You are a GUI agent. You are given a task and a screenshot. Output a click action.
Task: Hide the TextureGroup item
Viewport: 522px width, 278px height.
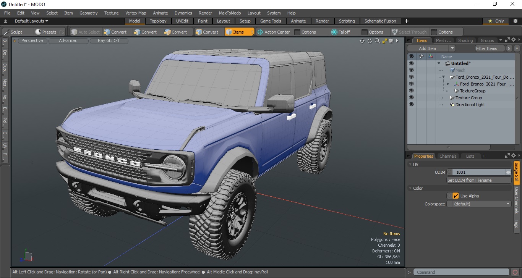411,91
